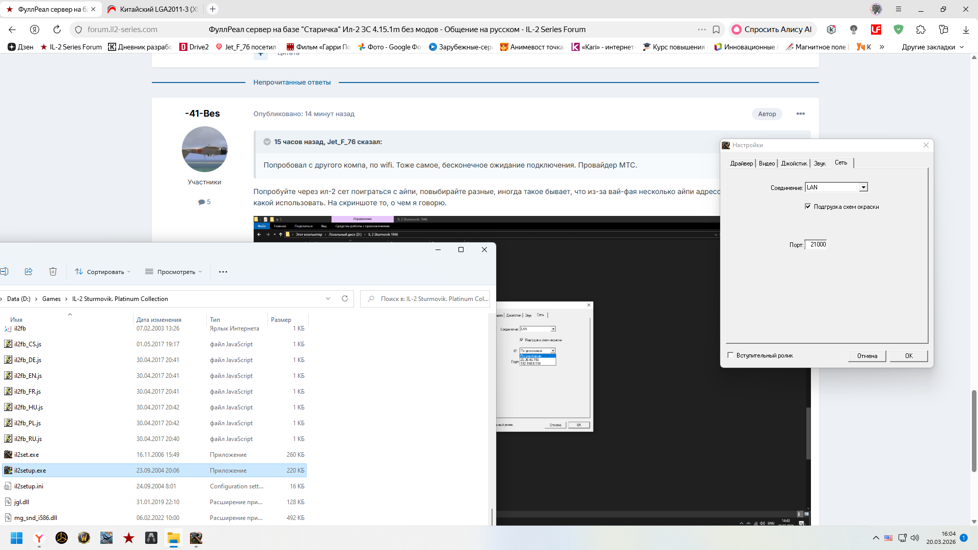Viewport: 978px width, 550px height.
Task: Open the Windows Start menu
Action: [x=17, y=538]
